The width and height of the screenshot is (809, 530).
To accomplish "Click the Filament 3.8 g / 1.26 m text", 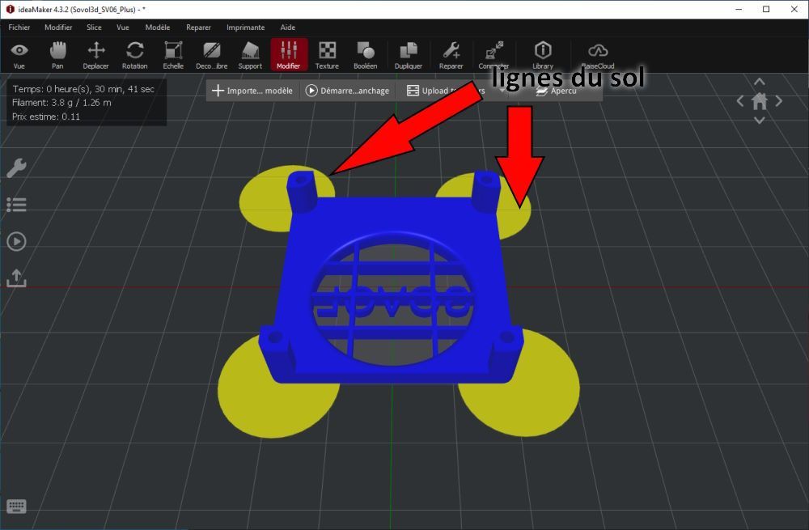I will 62,102.
